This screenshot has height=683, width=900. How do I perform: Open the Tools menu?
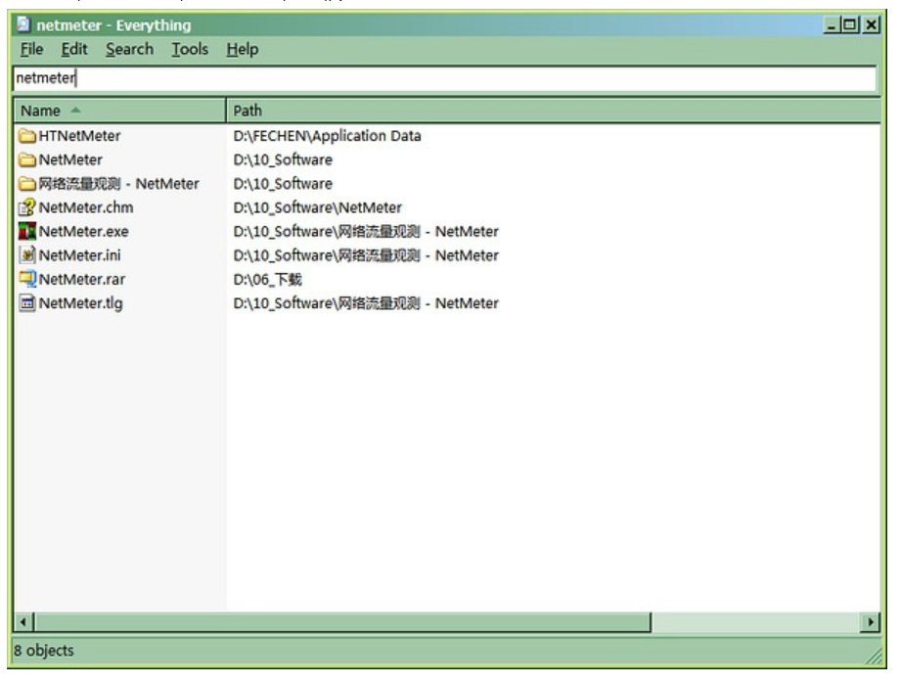click(190, 49)
